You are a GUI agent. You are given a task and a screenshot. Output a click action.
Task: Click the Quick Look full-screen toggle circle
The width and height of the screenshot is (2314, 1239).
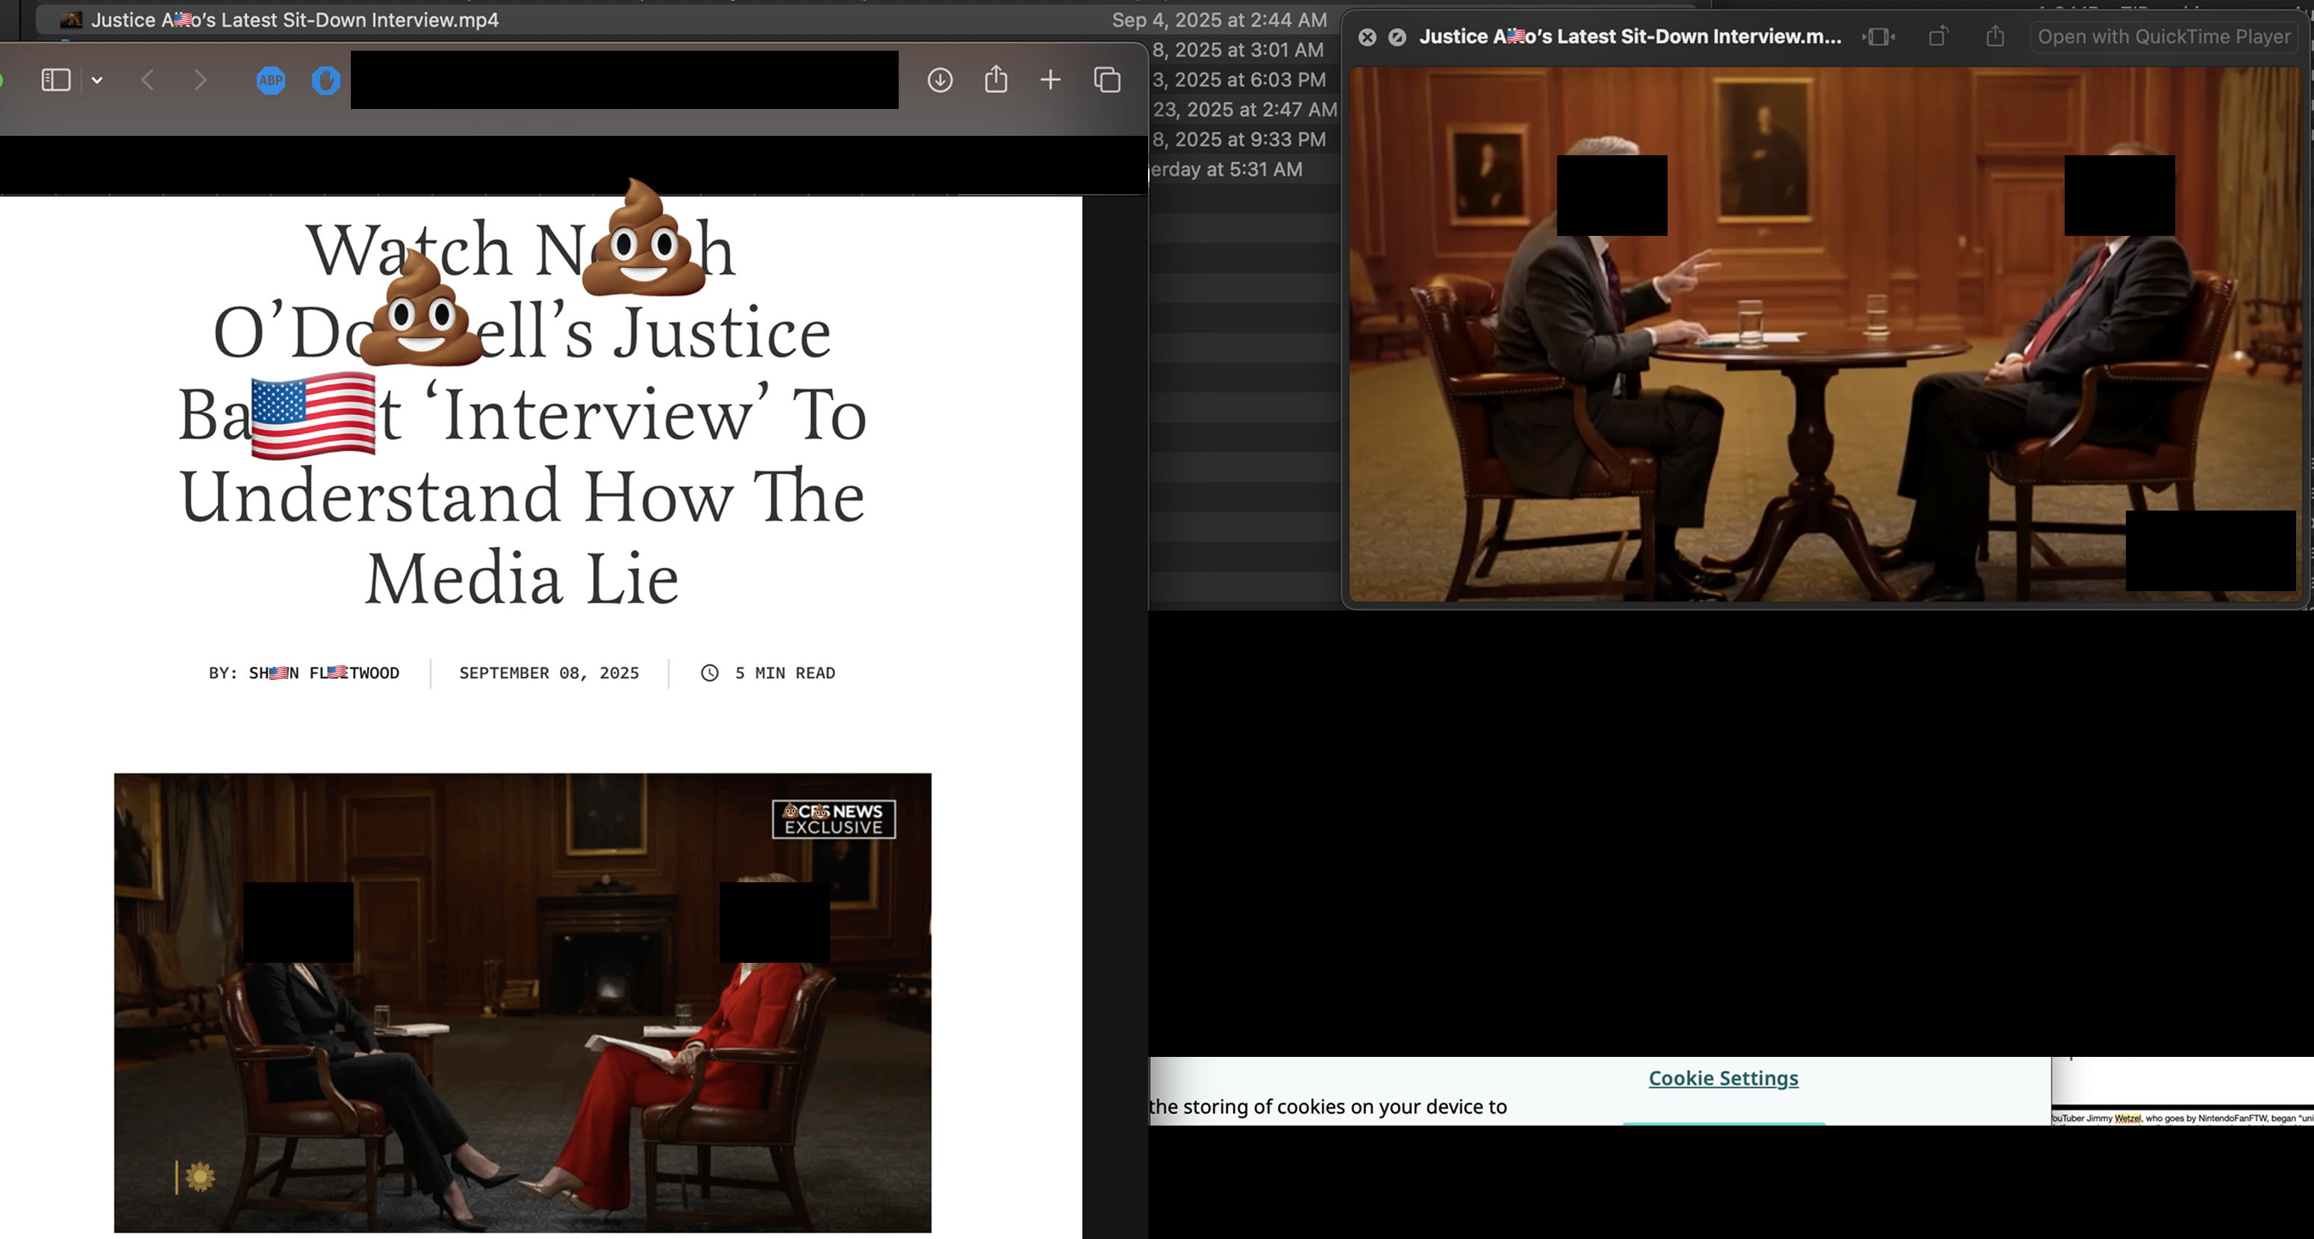pos(1397,37)
